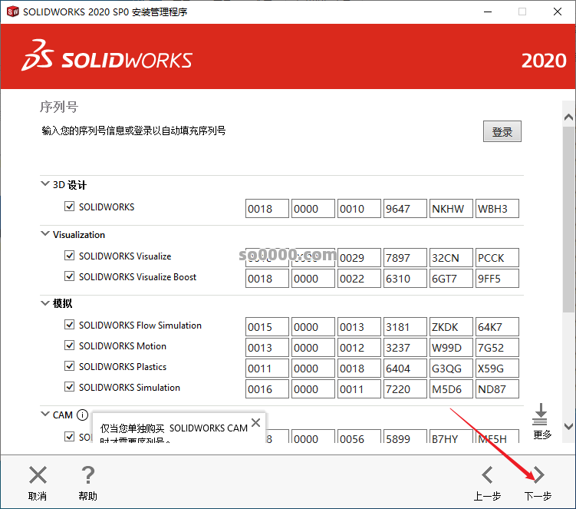Click scrollbar up arrow
This screenshot has width=576, height=509.
pos(568,117)
